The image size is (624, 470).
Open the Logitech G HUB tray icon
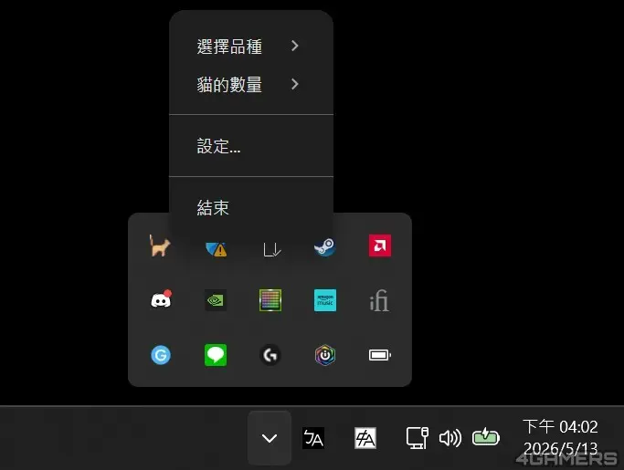click(x=270, y=355)
